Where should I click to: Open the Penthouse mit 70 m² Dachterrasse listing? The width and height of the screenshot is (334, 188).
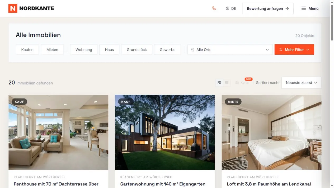click(56, 184)
